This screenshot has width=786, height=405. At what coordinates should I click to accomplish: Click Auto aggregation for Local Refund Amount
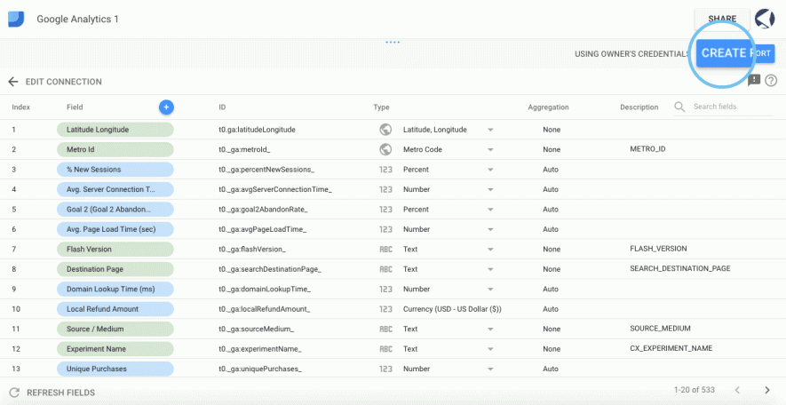tap(551, 309)
